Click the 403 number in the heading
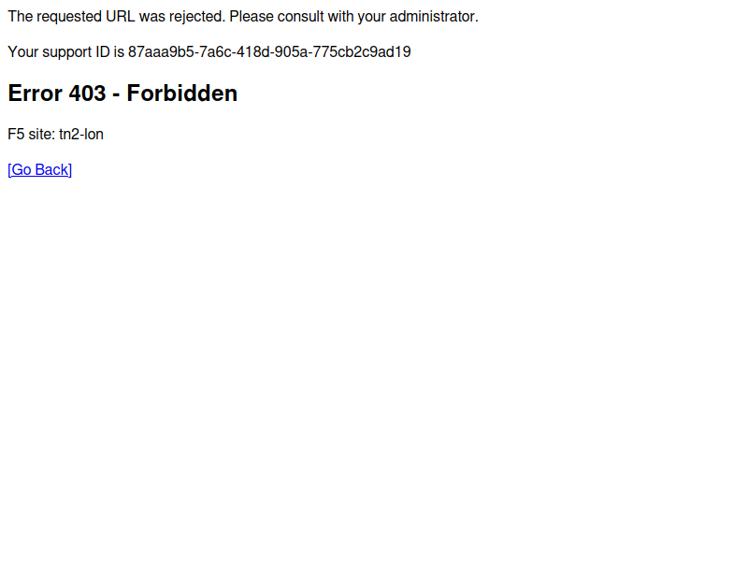 pyautogui.click(x=87, y=93)
